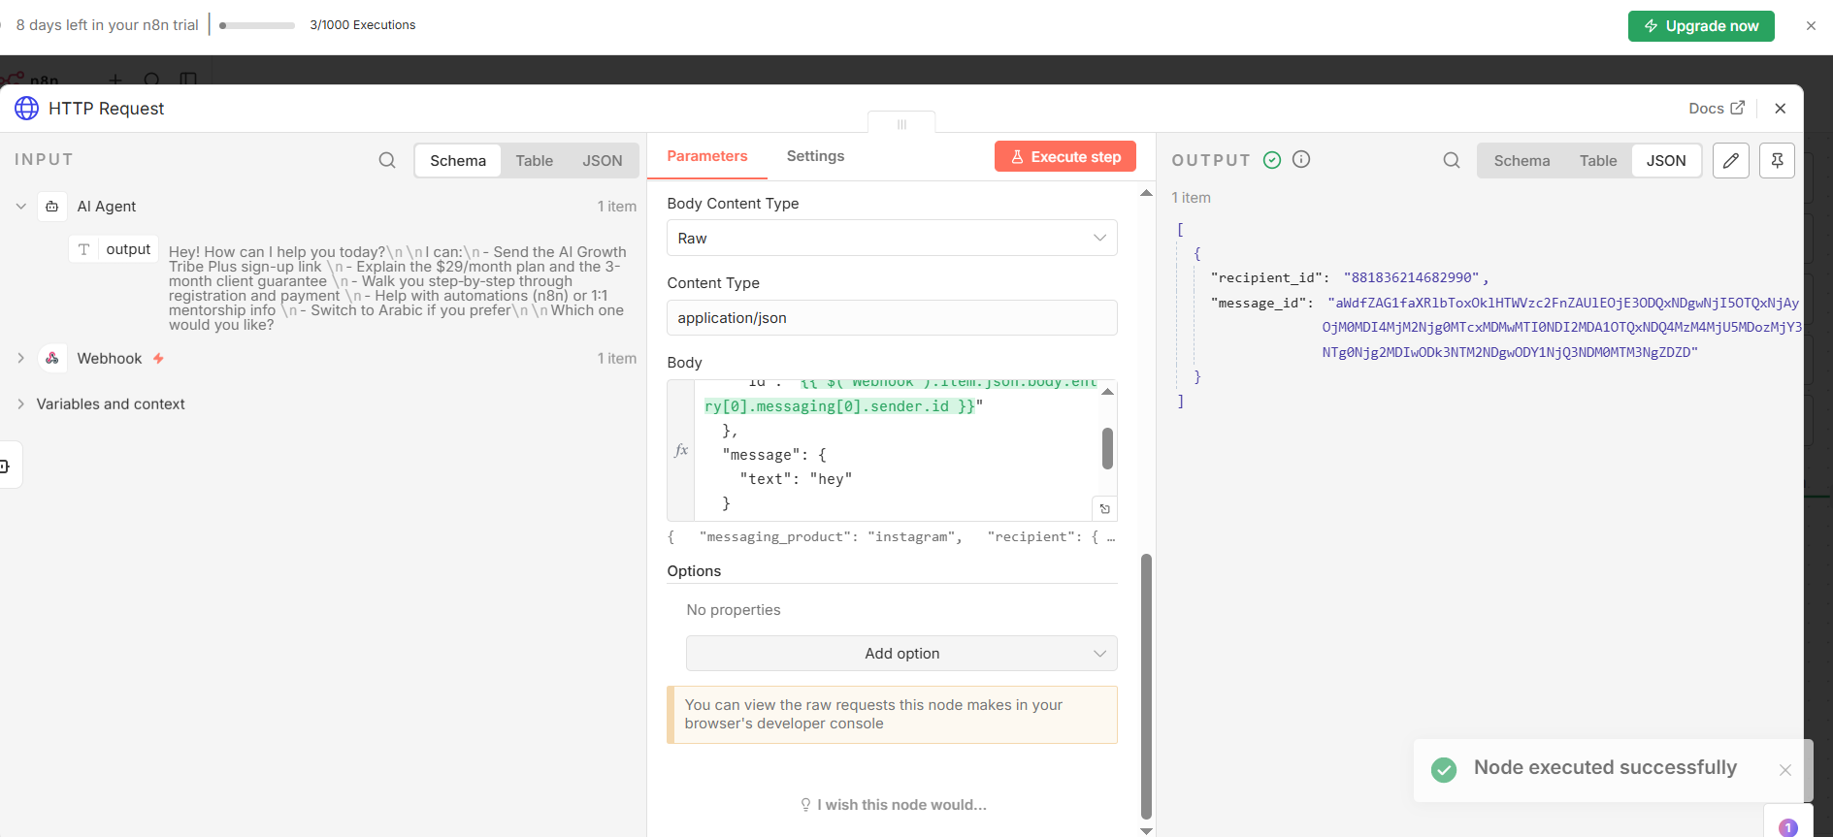Expand Variables and context section
1833x837 pixels.
[x=20, y=404]
